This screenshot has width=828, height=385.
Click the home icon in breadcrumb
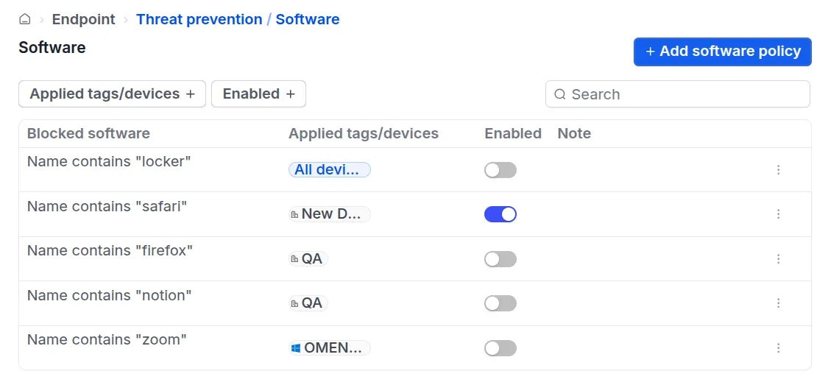coord(25,20)
